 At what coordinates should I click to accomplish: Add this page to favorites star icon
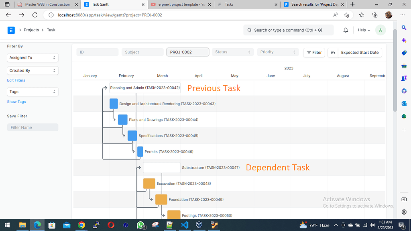(x=346, y=15)
